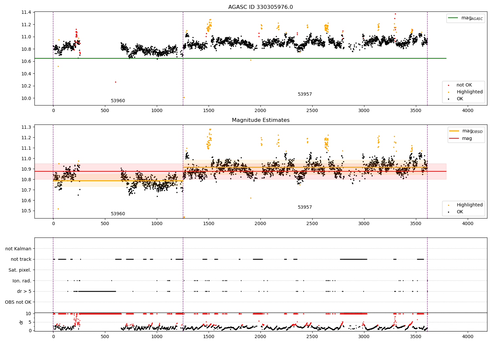The image size is (492, 344).
Task: Click the "Magnitude Estimates" plot title
Action: pos(260,120)
